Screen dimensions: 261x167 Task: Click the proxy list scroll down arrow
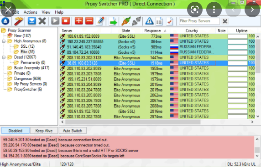click(258, 116)
